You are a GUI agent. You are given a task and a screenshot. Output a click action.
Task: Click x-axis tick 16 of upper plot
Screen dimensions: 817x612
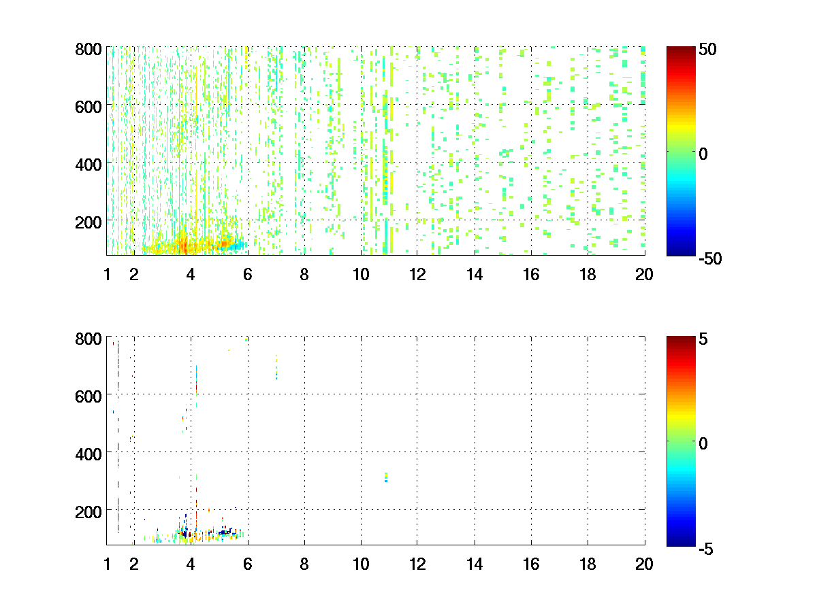pos(531,275)
